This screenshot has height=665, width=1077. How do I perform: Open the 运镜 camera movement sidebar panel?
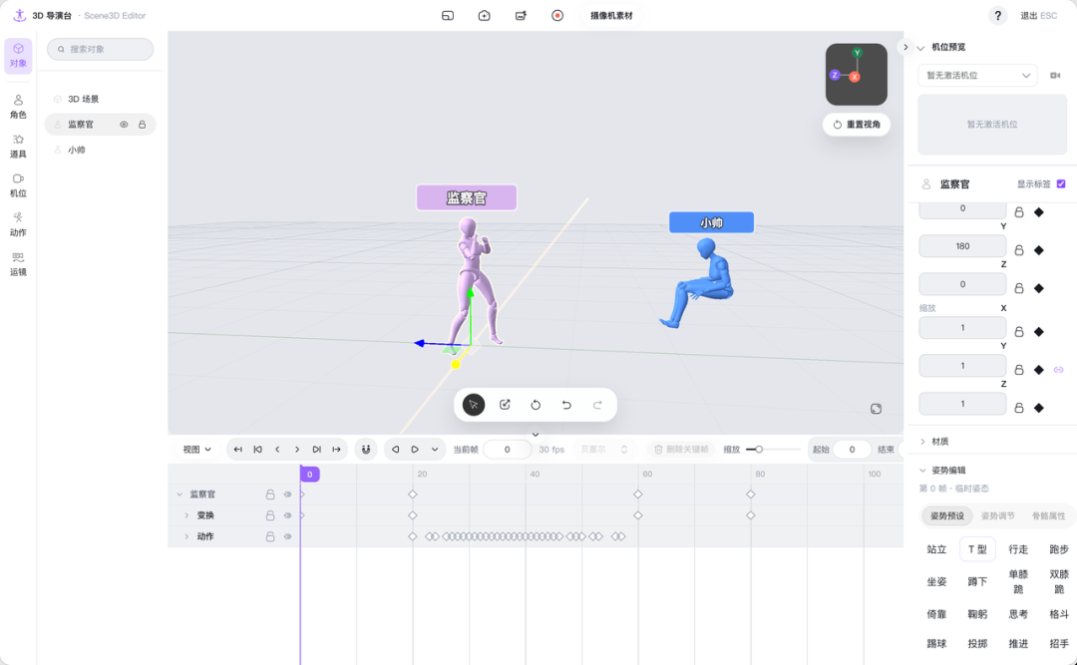click(x=18, y=264)
